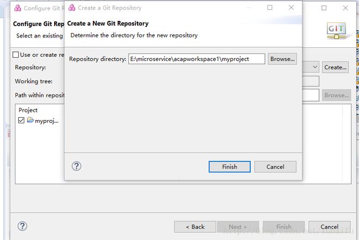Viewport: 359px width, 240px height.
Task: Maximize the Create a Git Repository dialog
Action: pyautogui.click(x=270, y=8)
